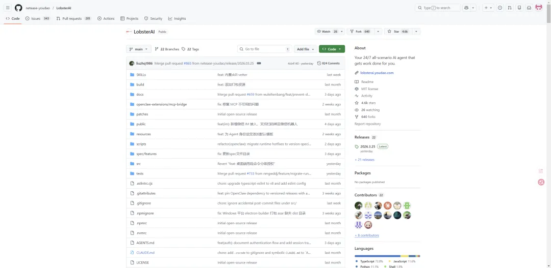
Task: Switch to the Projects tab
Action: tap(129, 19)
